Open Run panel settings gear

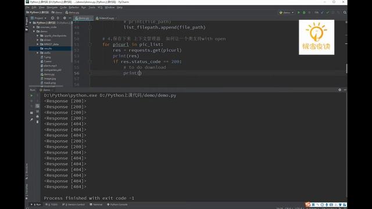coord(339,90)
